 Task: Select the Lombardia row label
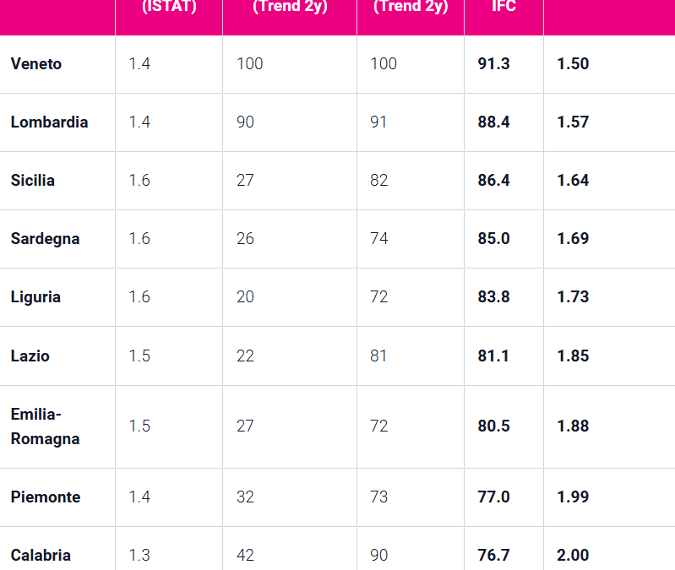click(x=49, y=122)
